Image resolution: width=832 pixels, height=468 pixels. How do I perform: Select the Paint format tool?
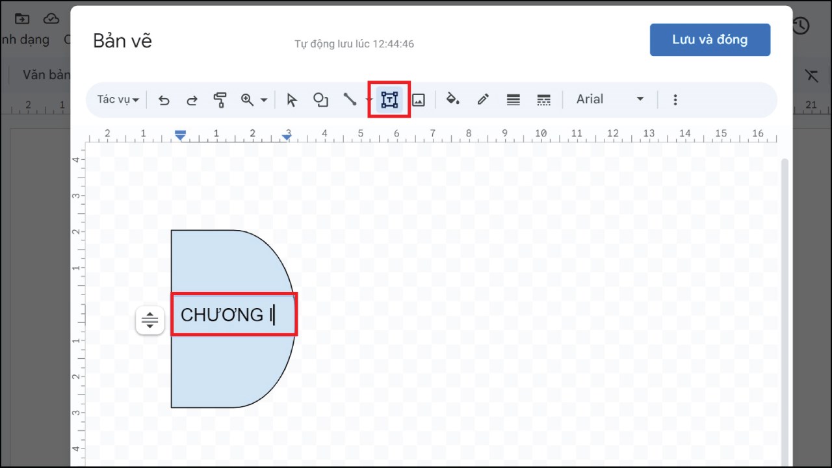220,100
